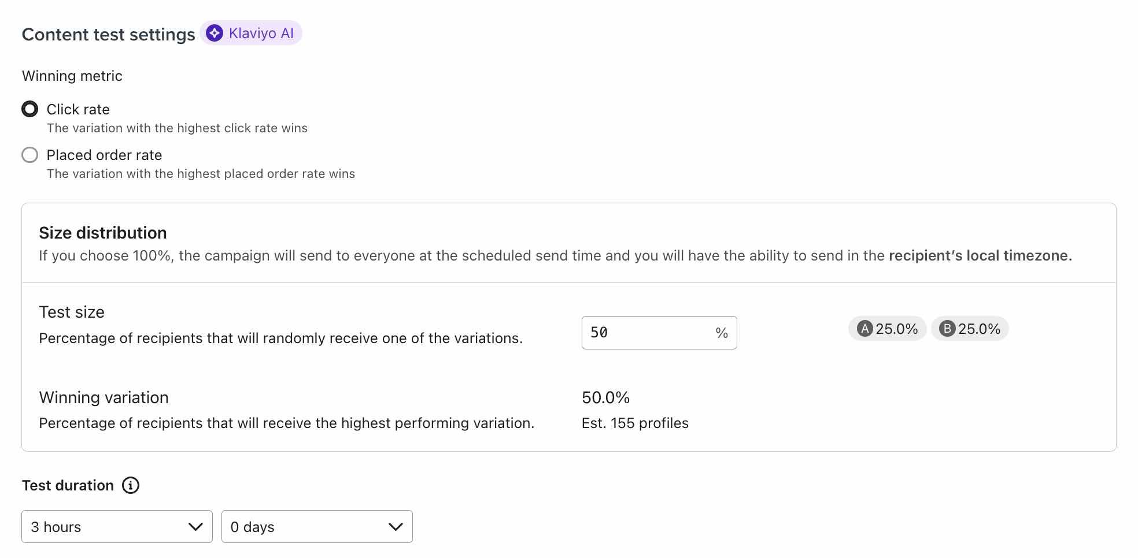1138x558 pixels.
Task: Click the variation B 25.0% badge
Action: 969,329
